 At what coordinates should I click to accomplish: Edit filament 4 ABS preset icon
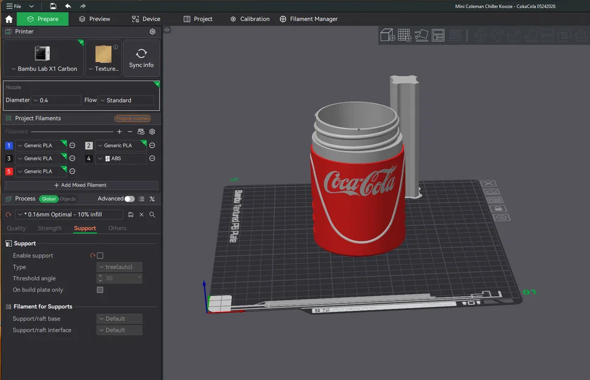152,159
